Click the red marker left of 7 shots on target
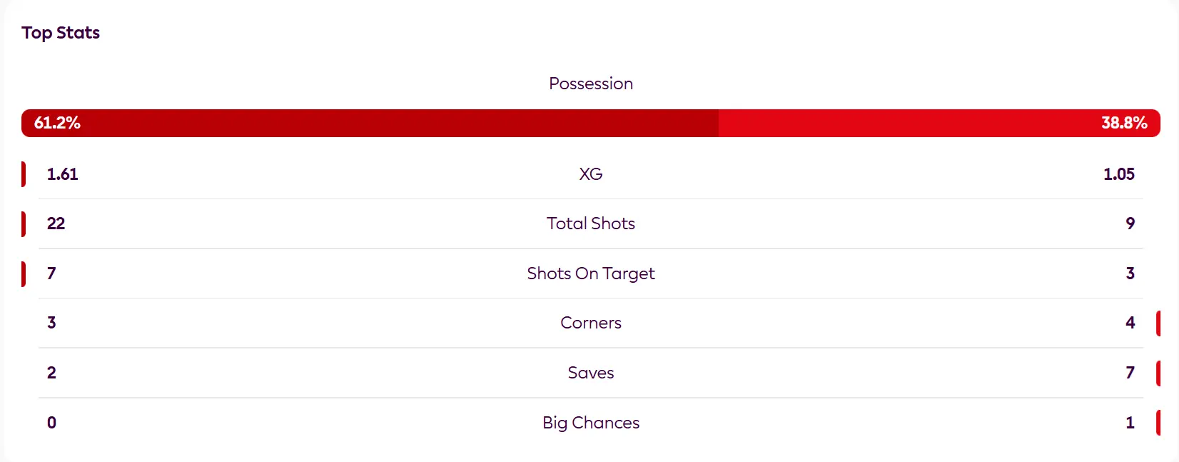Screen dimensions: 1179x462 (24, 273)
